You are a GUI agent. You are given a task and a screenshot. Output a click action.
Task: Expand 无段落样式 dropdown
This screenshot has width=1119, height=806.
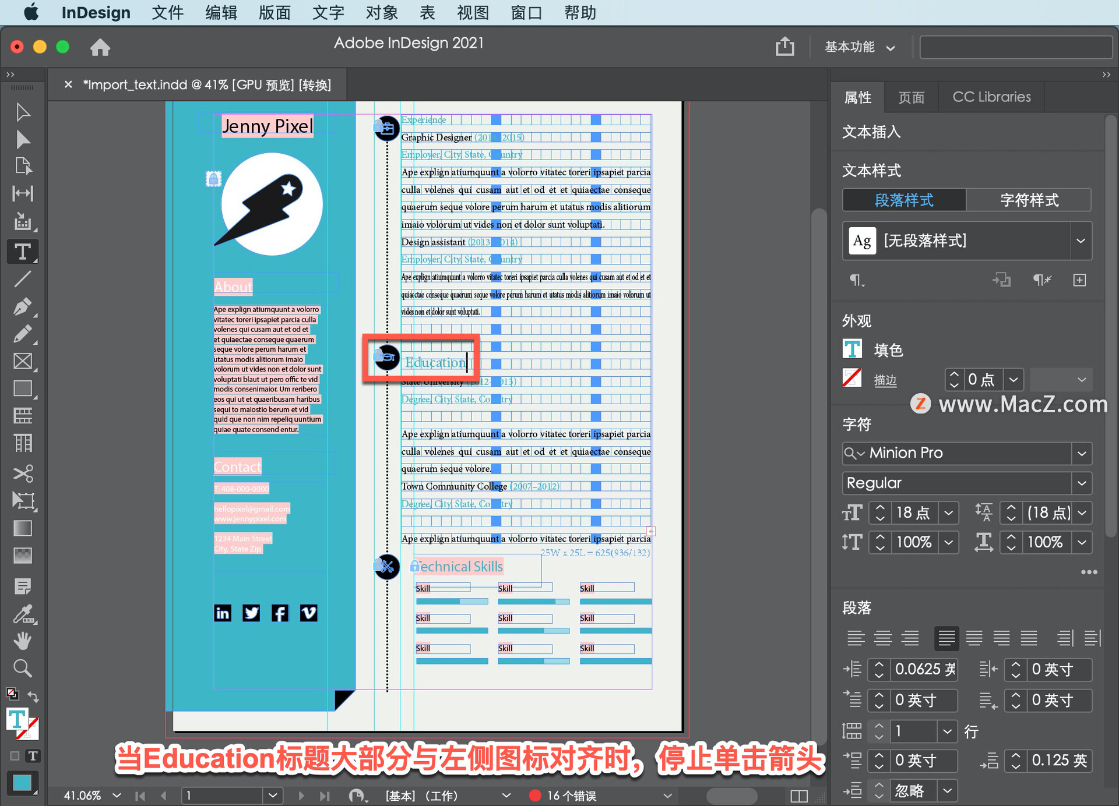(x=1089, y=242)
